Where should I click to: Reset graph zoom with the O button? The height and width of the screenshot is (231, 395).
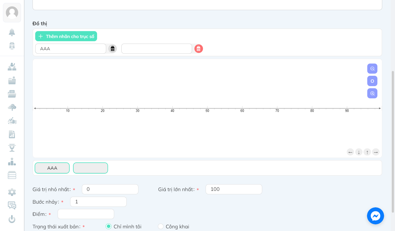click(x=372, y=81)
